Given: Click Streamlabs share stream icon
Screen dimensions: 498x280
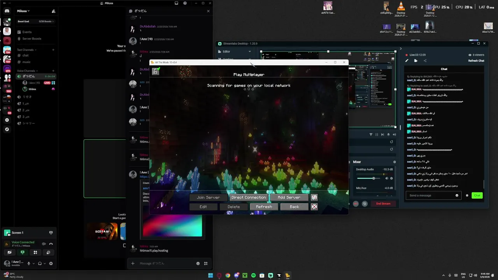Looking at the screenshot, I should pos(425,61).
